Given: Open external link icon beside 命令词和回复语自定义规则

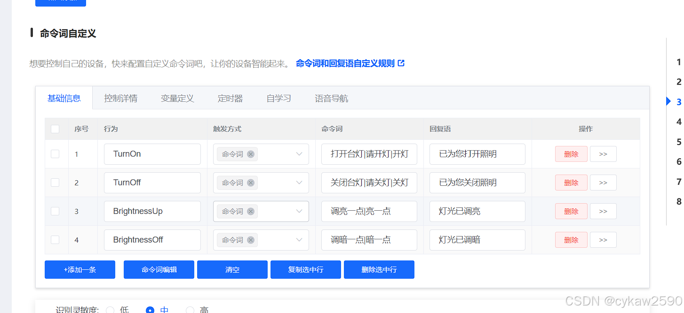Looking at the screenshot, I should coord(401,63).
